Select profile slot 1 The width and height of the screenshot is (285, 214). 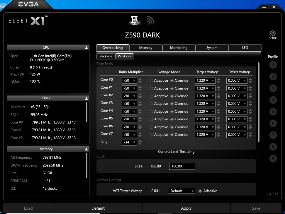point(273,65)
